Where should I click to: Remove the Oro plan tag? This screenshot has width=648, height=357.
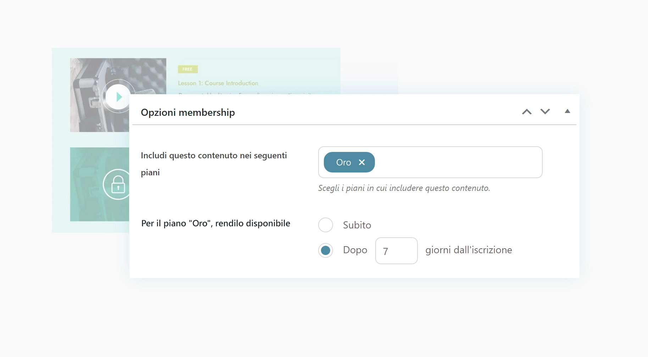point(362,162)
